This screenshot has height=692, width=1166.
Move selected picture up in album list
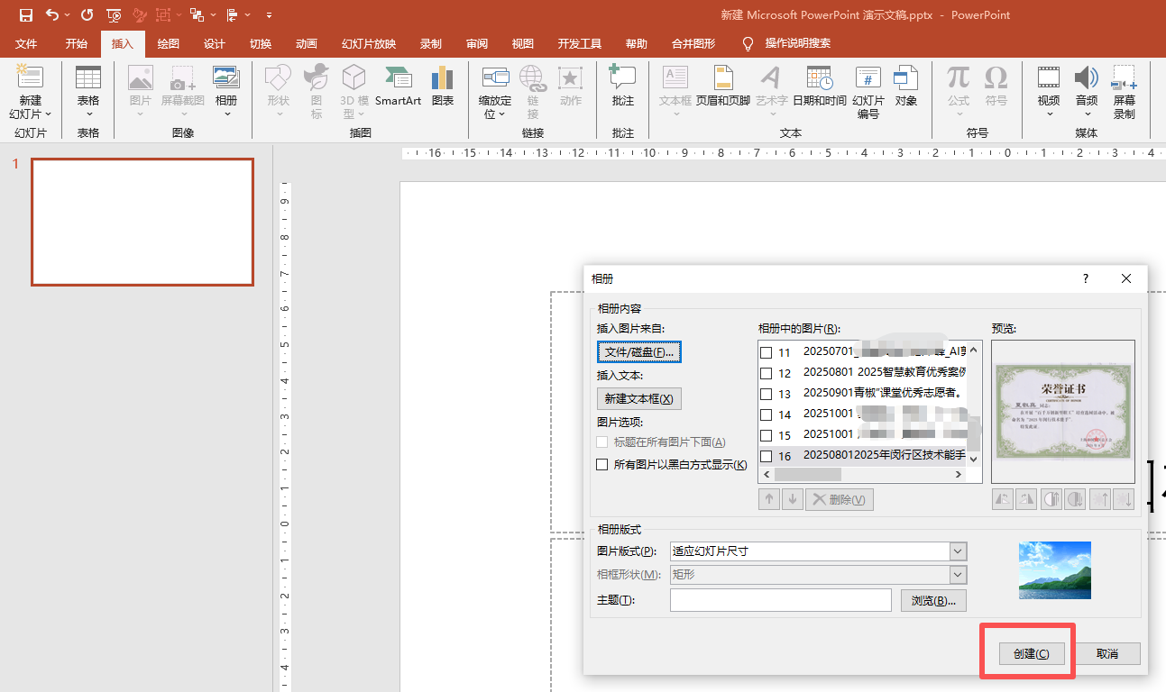(769, 499)
